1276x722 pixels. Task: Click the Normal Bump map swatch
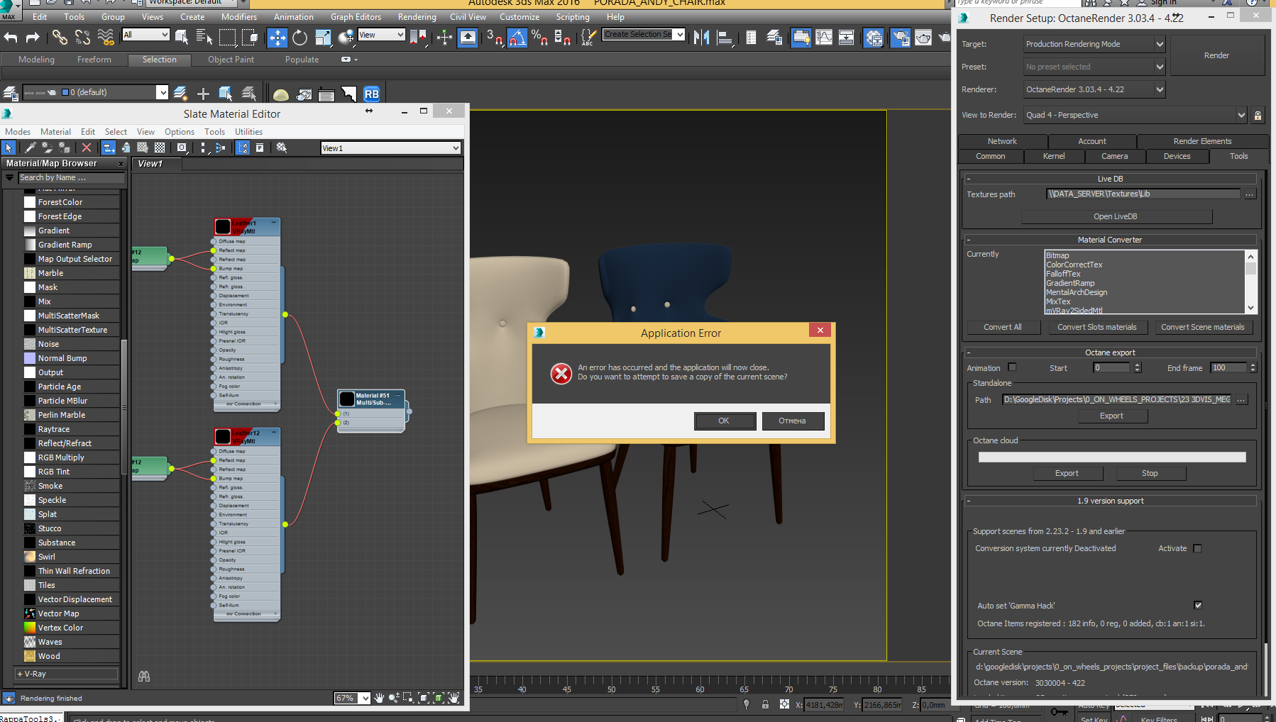coord(30,358)
